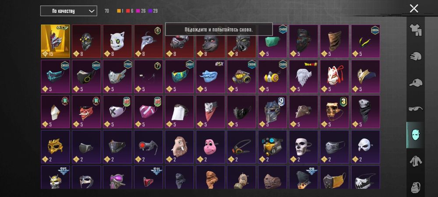Select the white skull face mask
The width and height of the screenshot is (438, 197).
click(x=304, y=147)
